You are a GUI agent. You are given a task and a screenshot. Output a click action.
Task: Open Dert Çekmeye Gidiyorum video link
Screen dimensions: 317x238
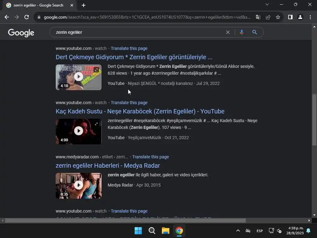pos(134,57)
